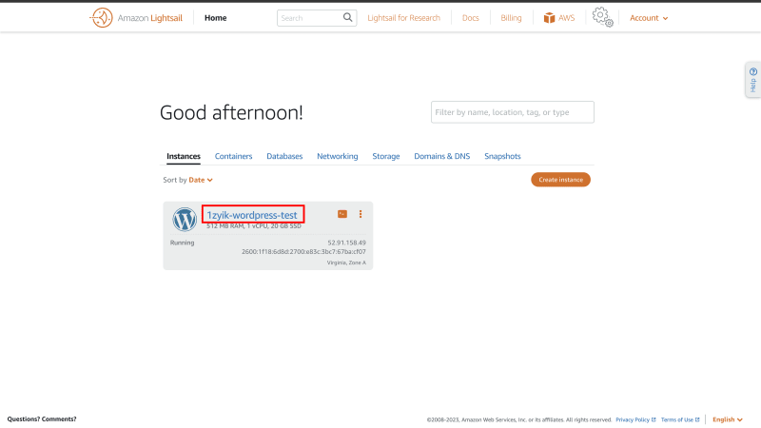Click the Privacy Policy footer link
761x428 pixels.
635,419
